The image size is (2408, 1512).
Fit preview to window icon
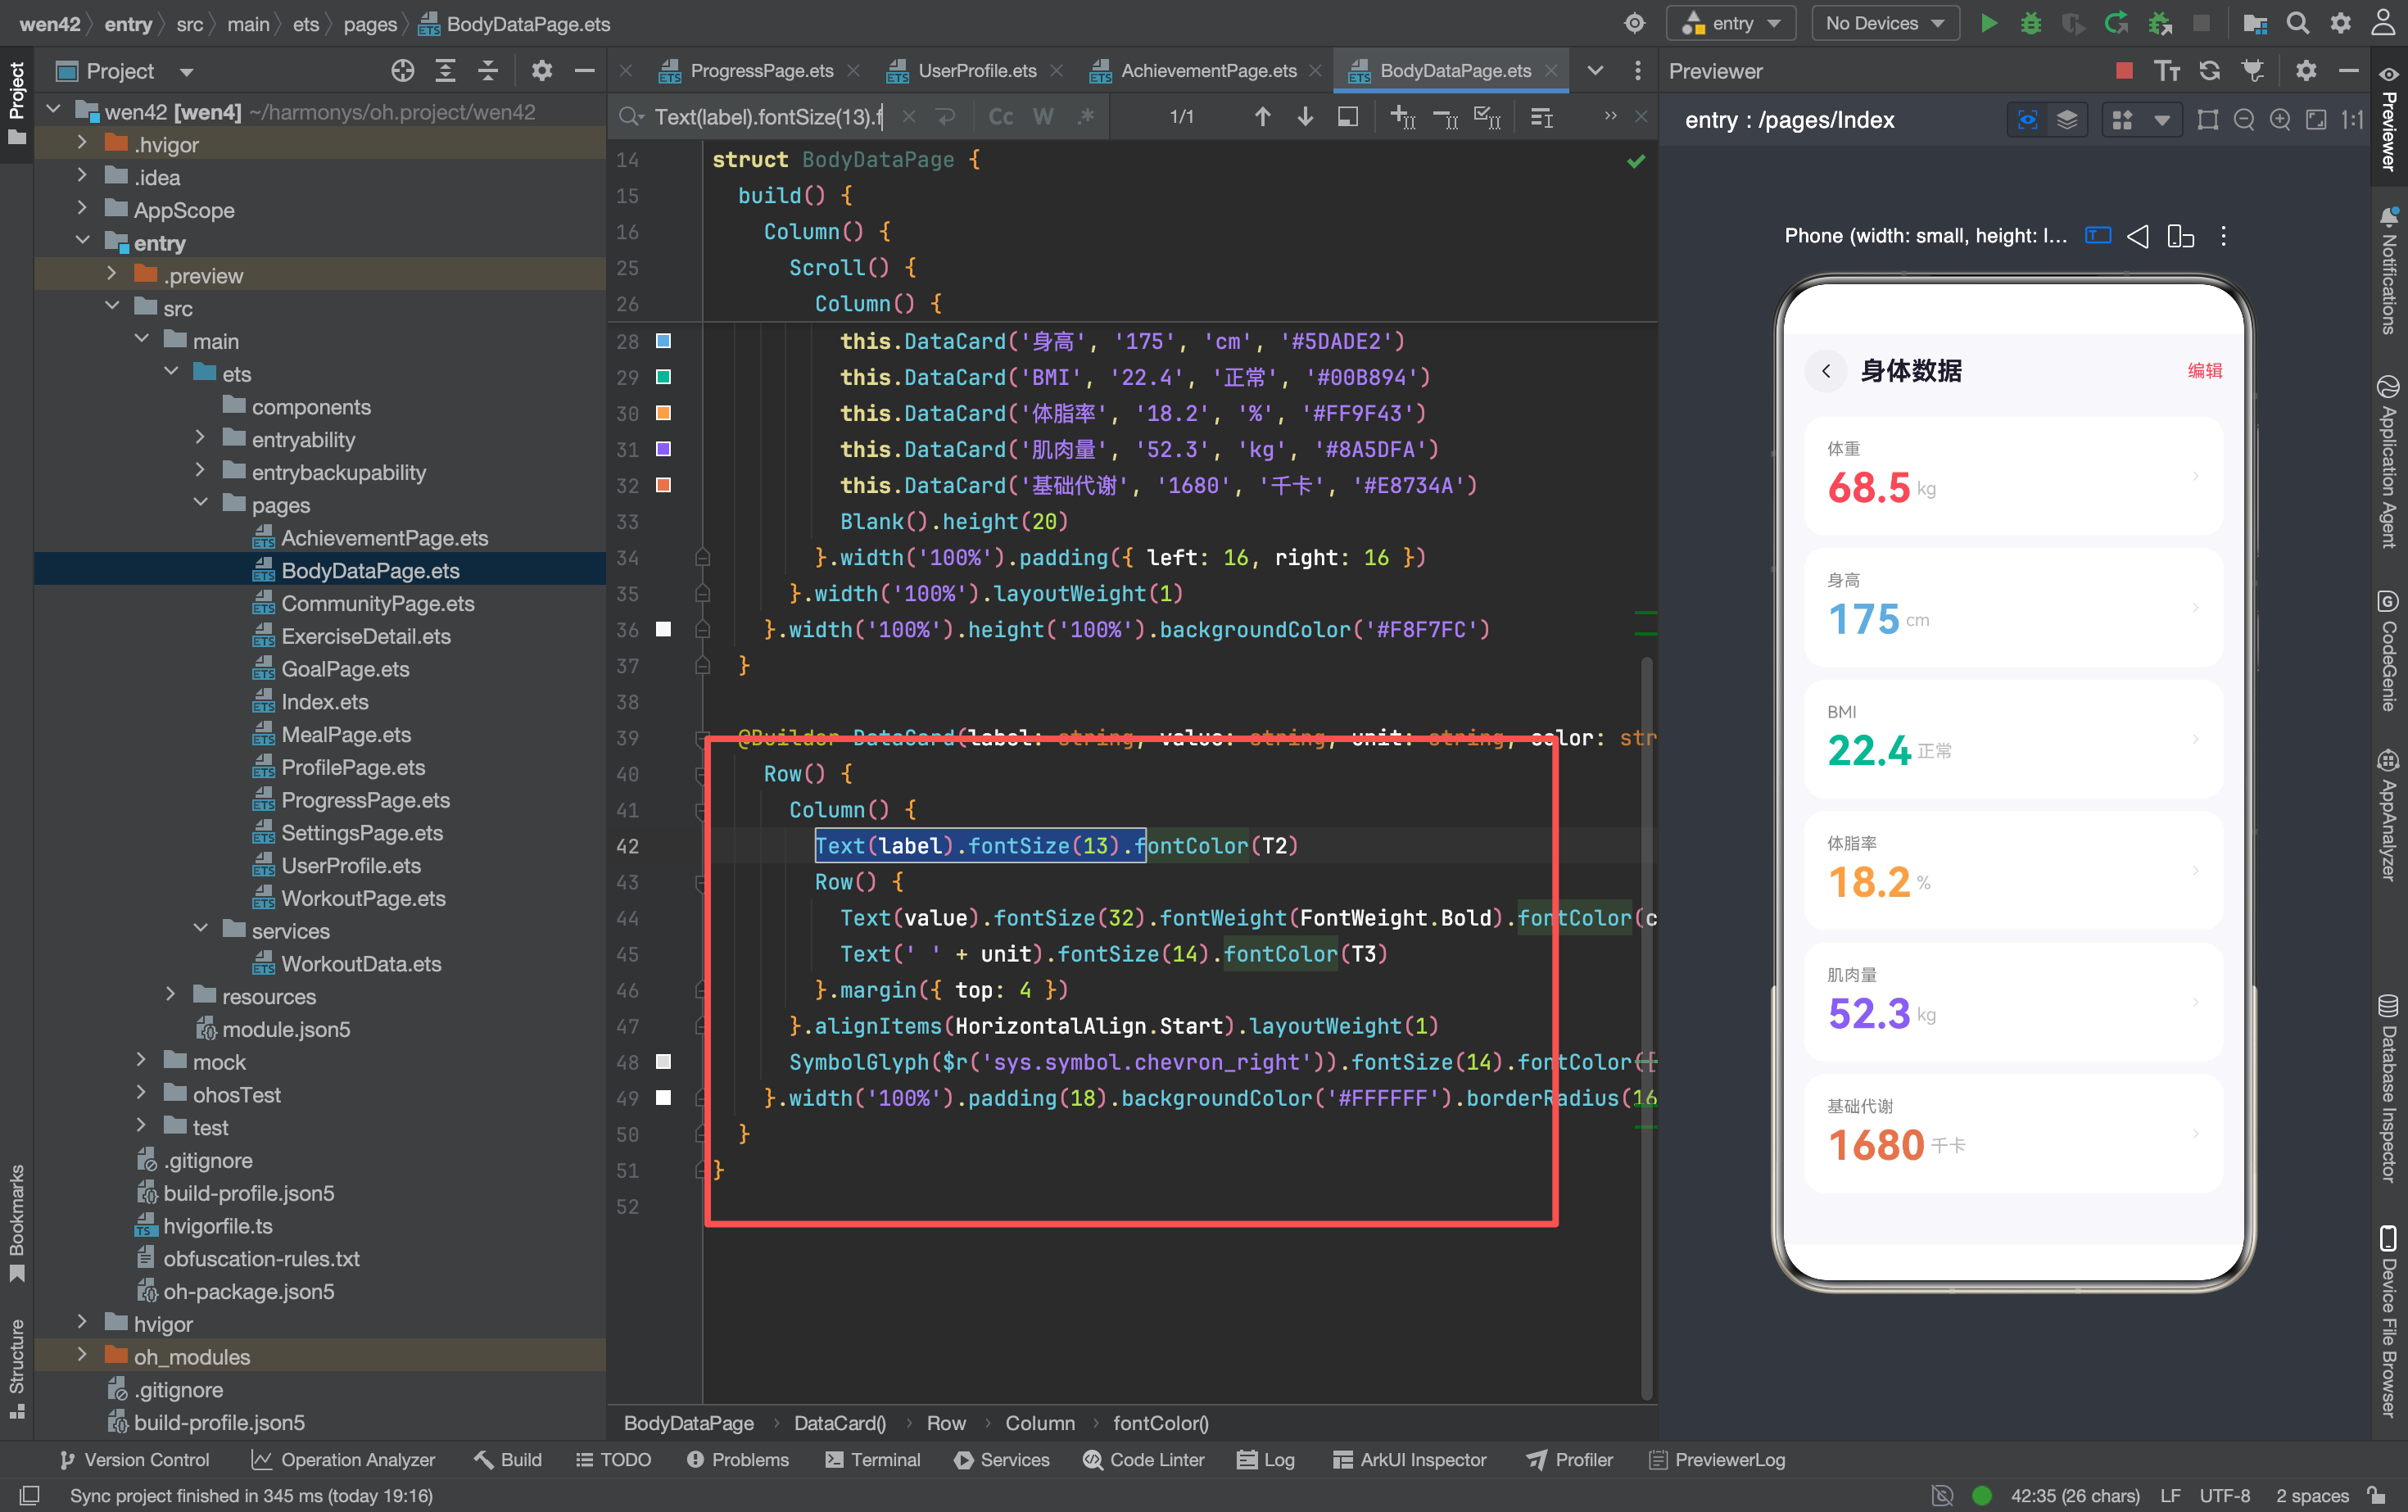pos(2316,120)
